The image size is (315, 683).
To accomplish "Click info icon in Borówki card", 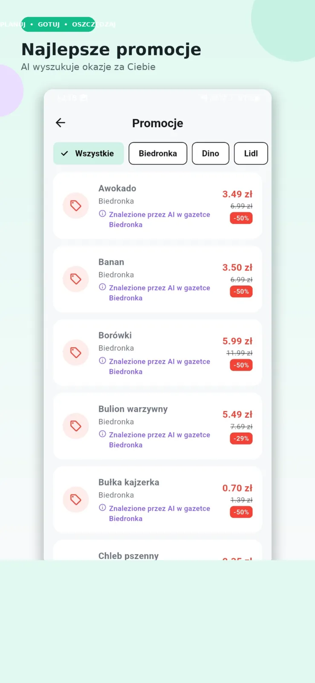I will pos(102,361).
